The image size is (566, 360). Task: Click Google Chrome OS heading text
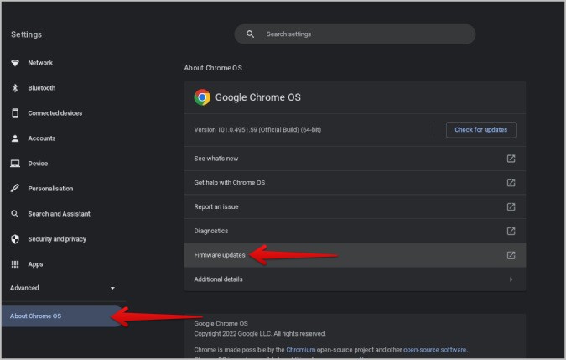pos(257,97)
